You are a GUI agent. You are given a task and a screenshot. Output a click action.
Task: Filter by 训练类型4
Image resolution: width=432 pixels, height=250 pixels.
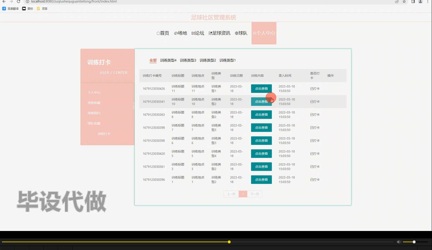click(x=168, y=60)
